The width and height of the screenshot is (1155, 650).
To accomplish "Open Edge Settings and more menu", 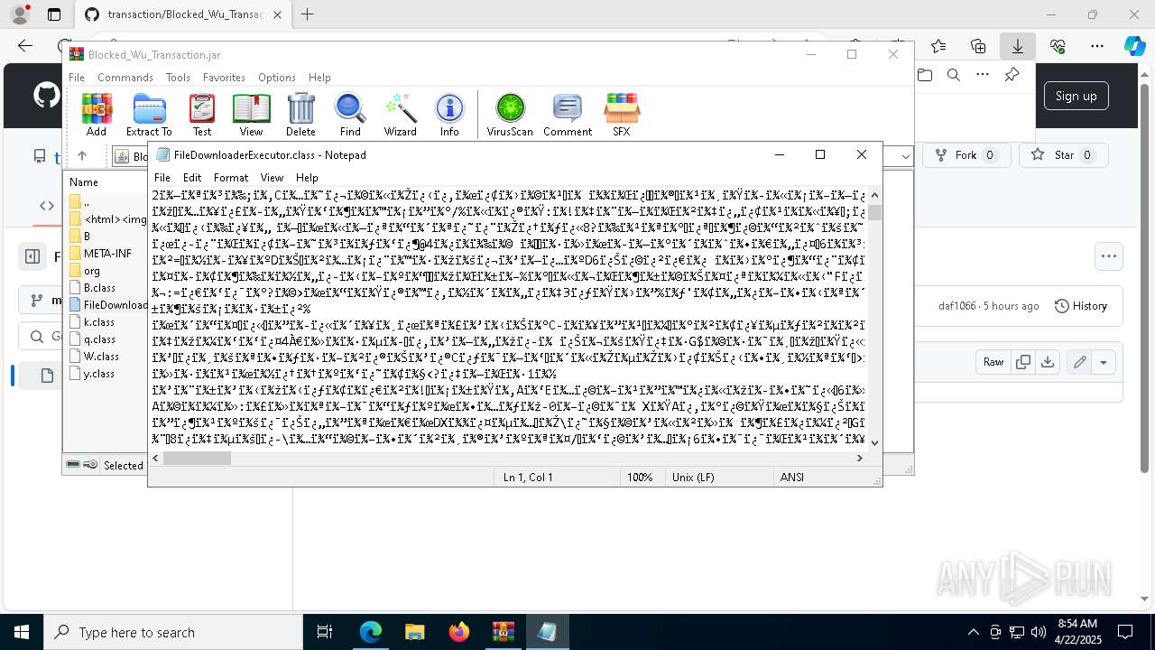I will pos(1097,46).
